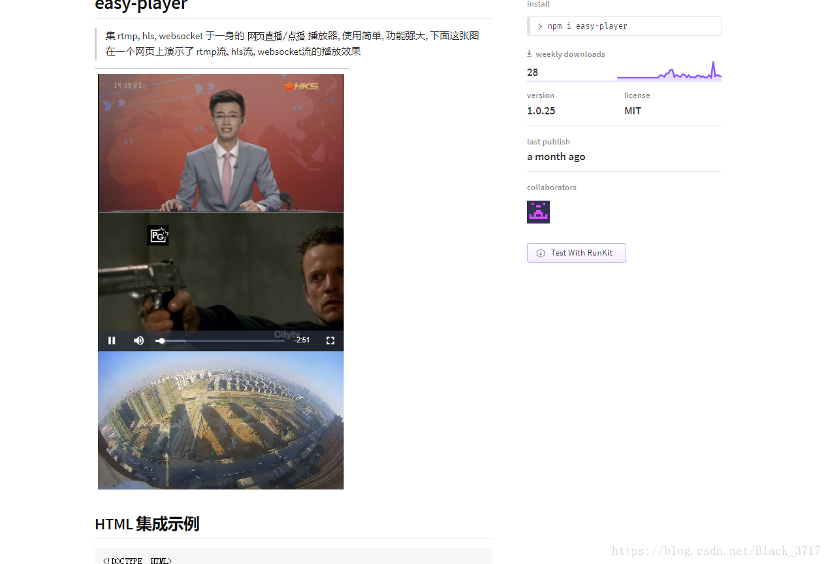The image size is (828, 564).
Task: Mute the video using the speaker icon
Action: (x=138, y=340)
